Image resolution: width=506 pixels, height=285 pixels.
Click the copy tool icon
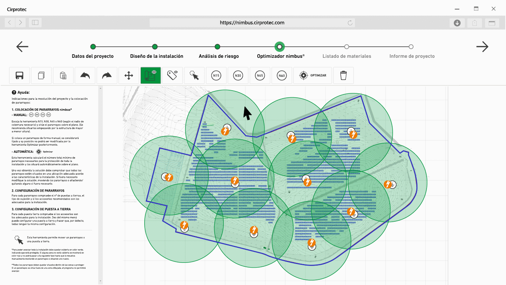pyautogui.click(x=41, y=75)
